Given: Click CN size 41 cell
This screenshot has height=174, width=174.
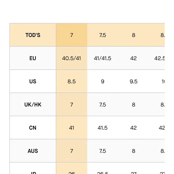Looking at the screenshot, I should point(72,128).
